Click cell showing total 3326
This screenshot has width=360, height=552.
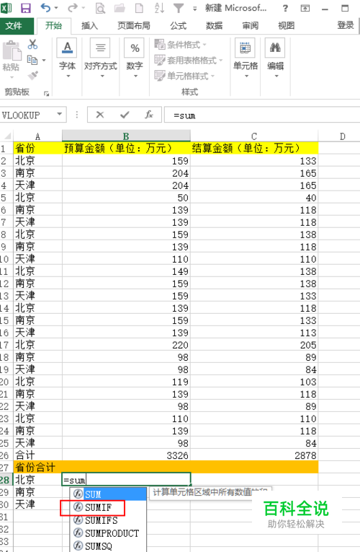(126, 455)
